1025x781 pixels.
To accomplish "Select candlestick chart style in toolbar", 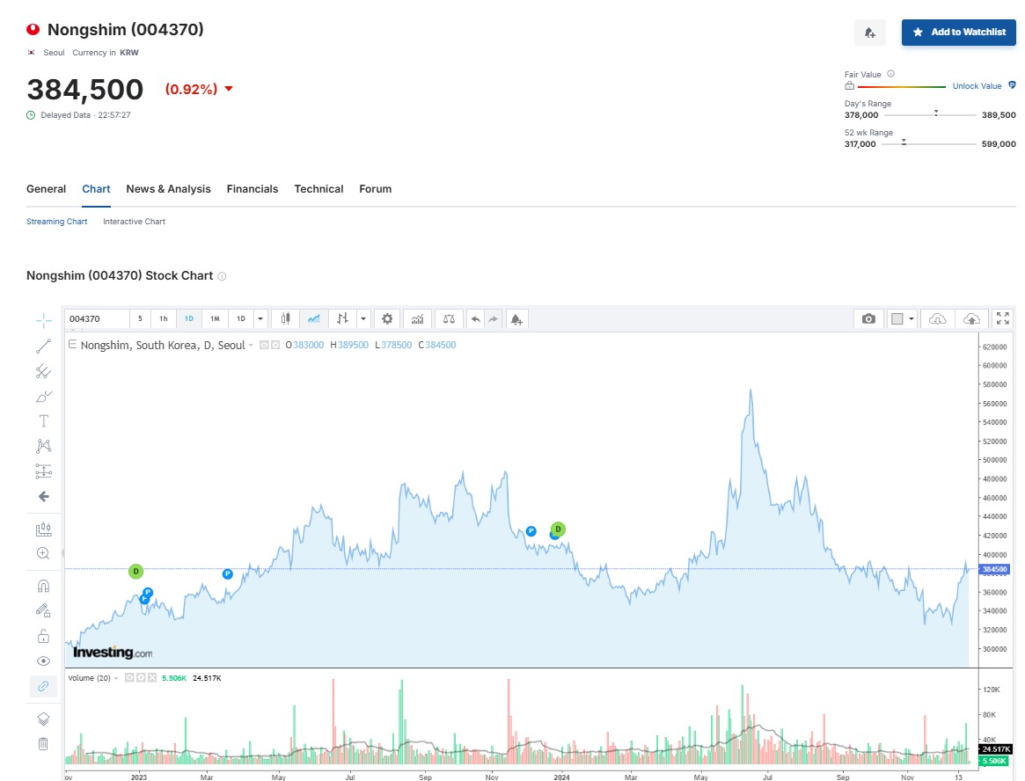I will click(286, 319).
